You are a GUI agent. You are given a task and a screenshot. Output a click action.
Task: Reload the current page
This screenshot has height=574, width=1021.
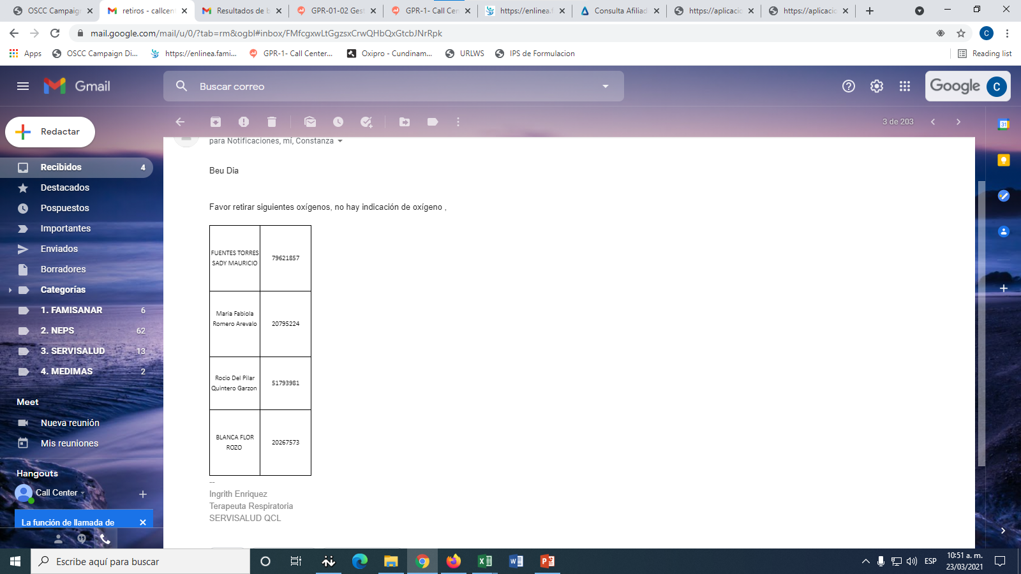click(x=55, y=33)
